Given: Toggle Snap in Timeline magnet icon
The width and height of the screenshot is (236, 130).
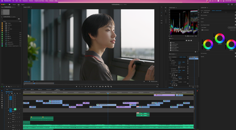Looking at the screenshot, I should [9, 93].
